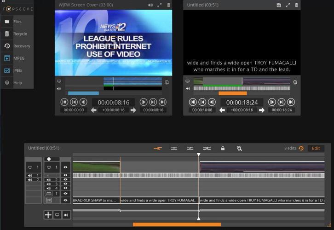Select the title track 1 header
This screenshot has height=230, width=334.
pos(52,194)
